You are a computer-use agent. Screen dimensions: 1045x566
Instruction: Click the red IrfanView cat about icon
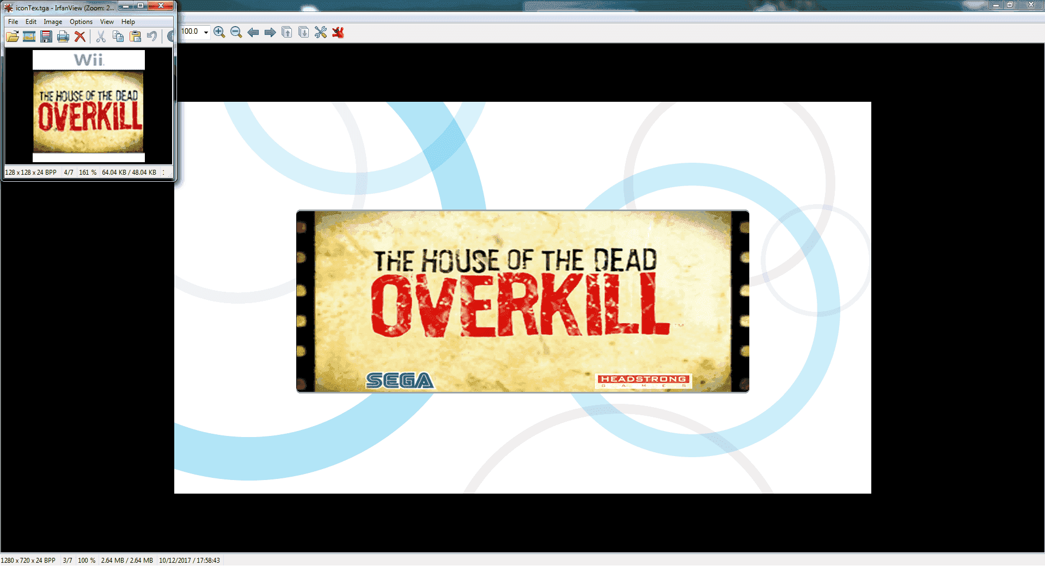click(338, 32)
